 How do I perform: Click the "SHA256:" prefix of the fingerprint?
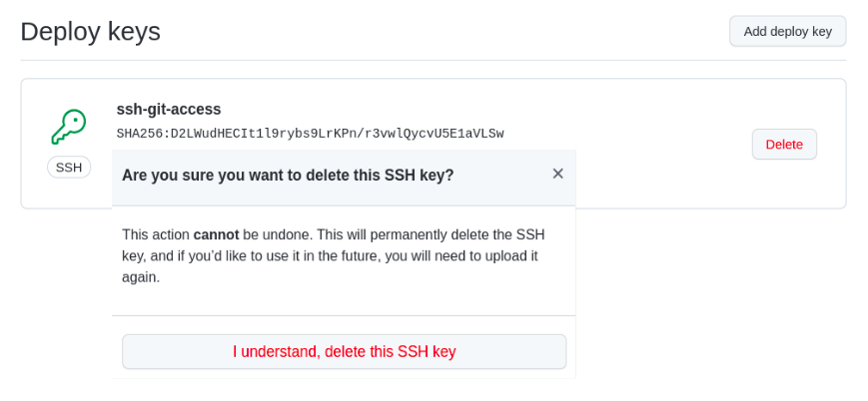(142, 134)
